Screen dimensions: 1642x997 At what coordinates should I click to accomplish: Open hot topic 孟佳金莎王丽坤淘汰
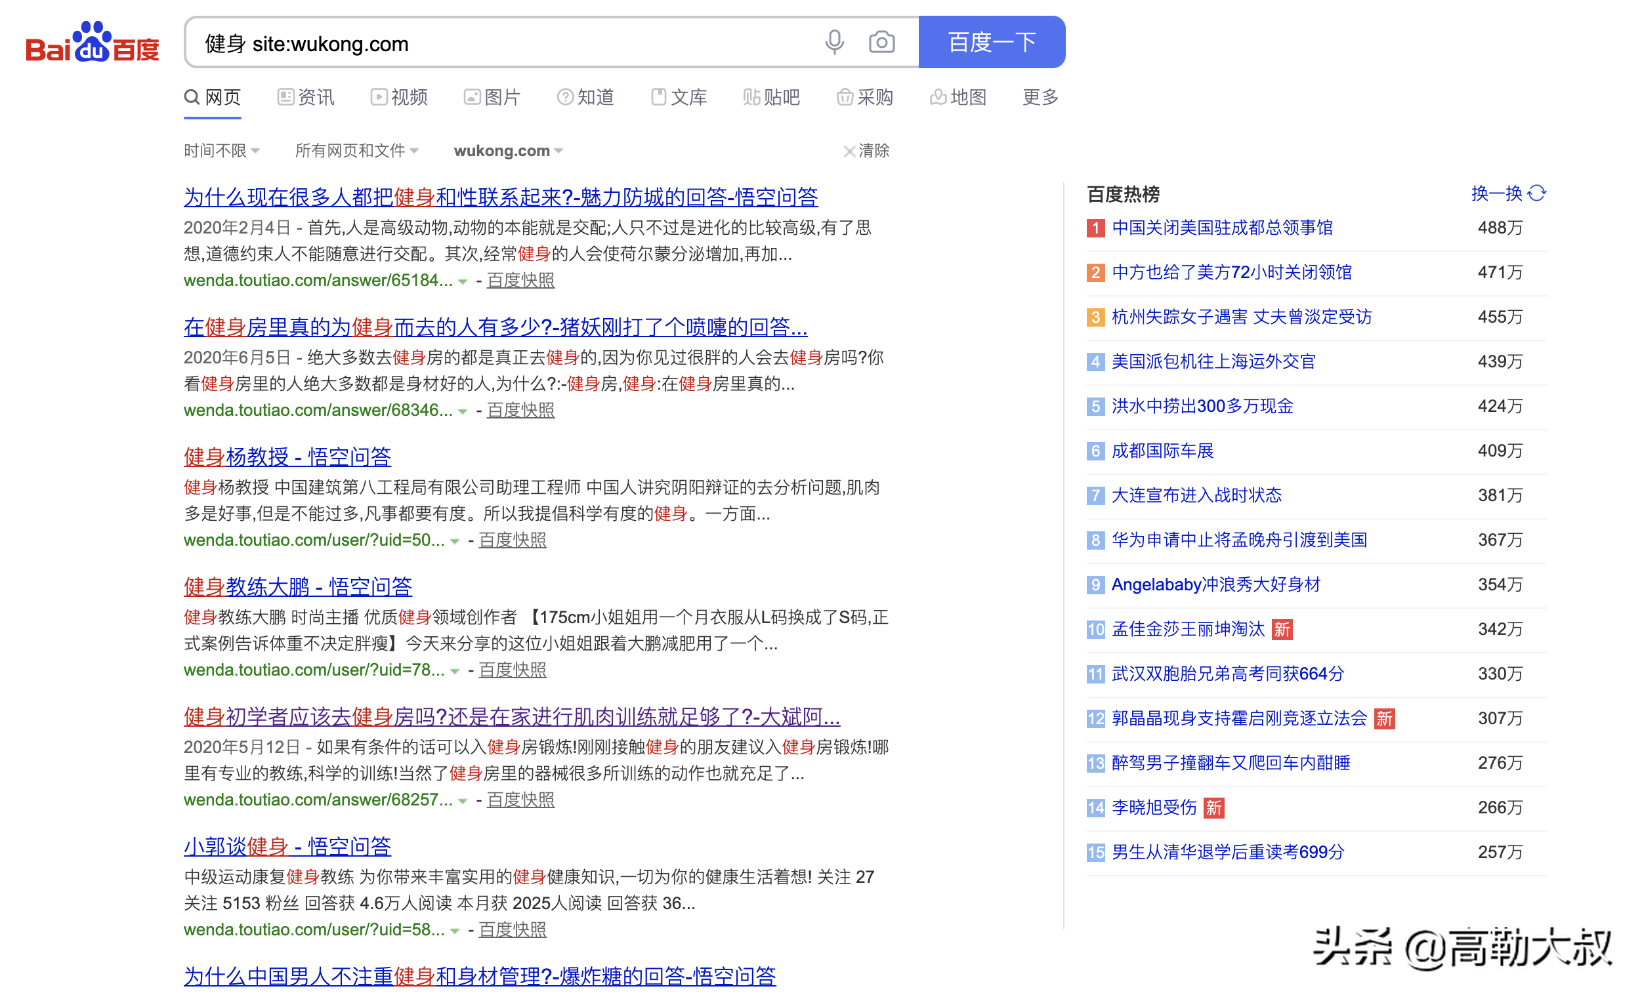(1187, 629)
